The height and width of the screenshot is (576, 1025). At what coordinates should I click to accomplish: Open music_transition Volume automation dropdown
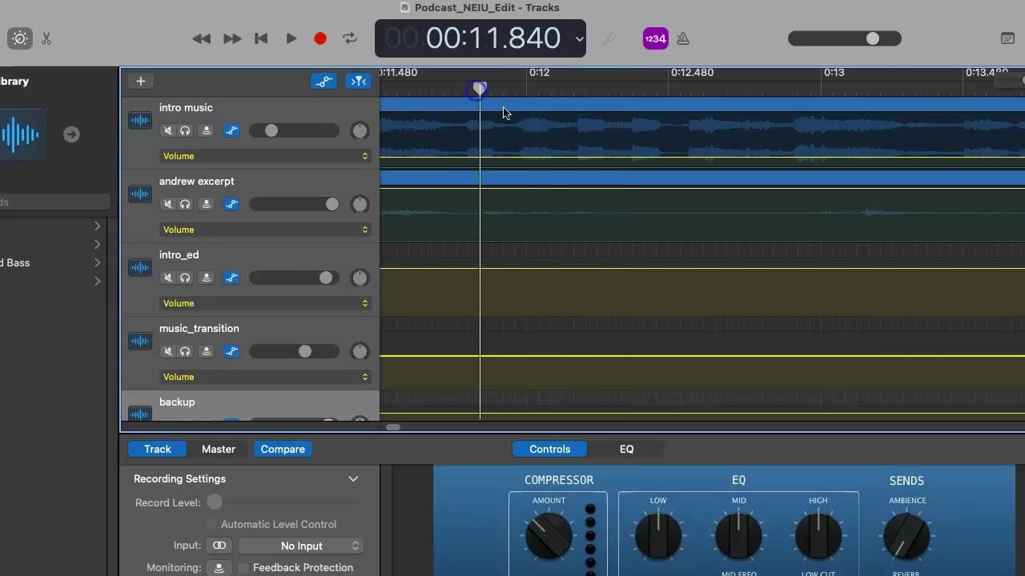point(265,377)
